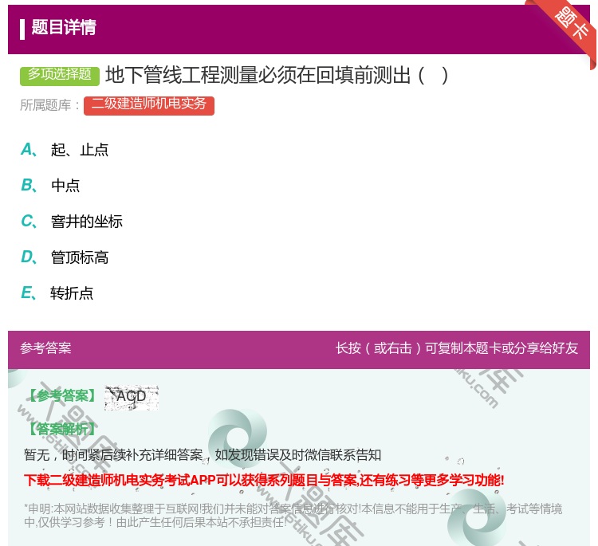Click the 所属题库 label
Image resolution: width=598 pixels, height=546 pixels.
click(49, 105)
